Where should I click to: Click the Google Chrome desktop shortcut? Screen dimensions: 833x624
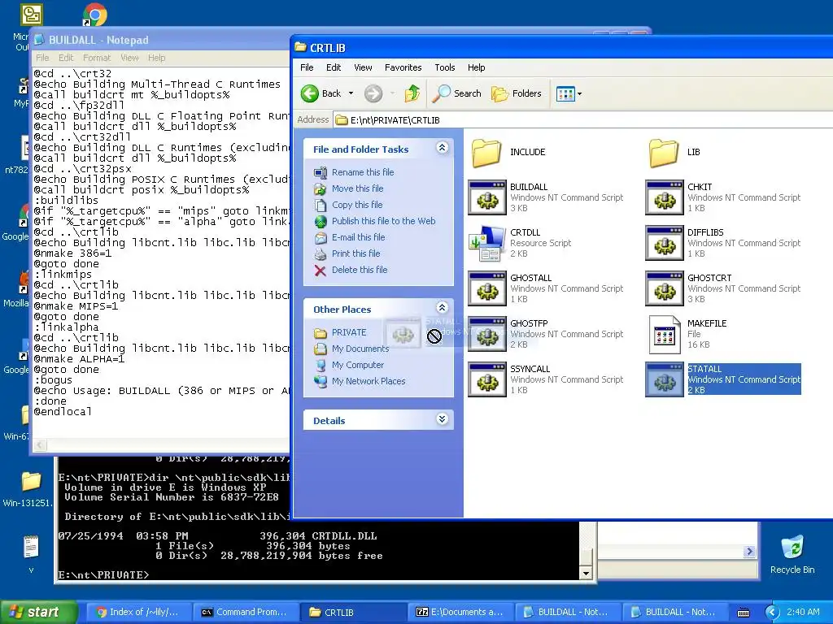coord(94,14)
